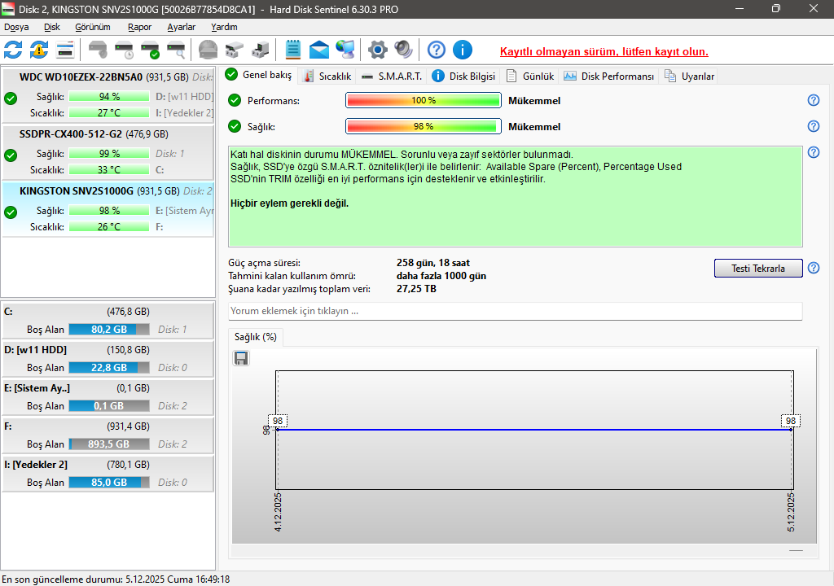This screenshot has height=586, width=834.
Task: Click the 258 gün, 18 saat value
Action: 433,263
